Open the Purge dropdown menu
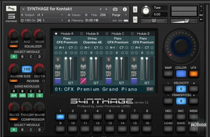Image resolution: width=210 pixels, height=137 pixels. click(120, 15)
